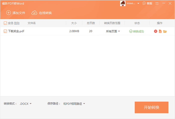Click the 2.08MB file size cell

coord(74,31)
